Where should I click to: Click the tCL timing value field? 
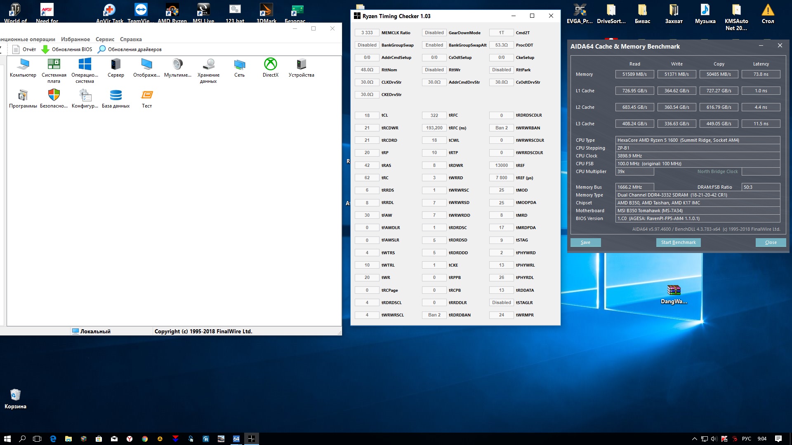[367, 115]
